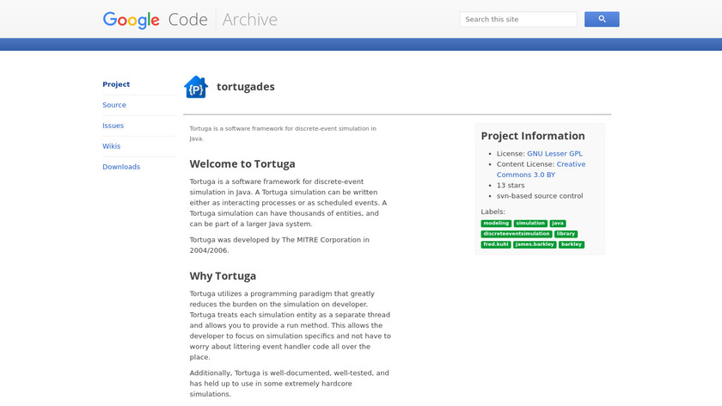This screenshot has width=722, height=406.
Task: Open the Wikis sidebar tab
Action: 112,146
